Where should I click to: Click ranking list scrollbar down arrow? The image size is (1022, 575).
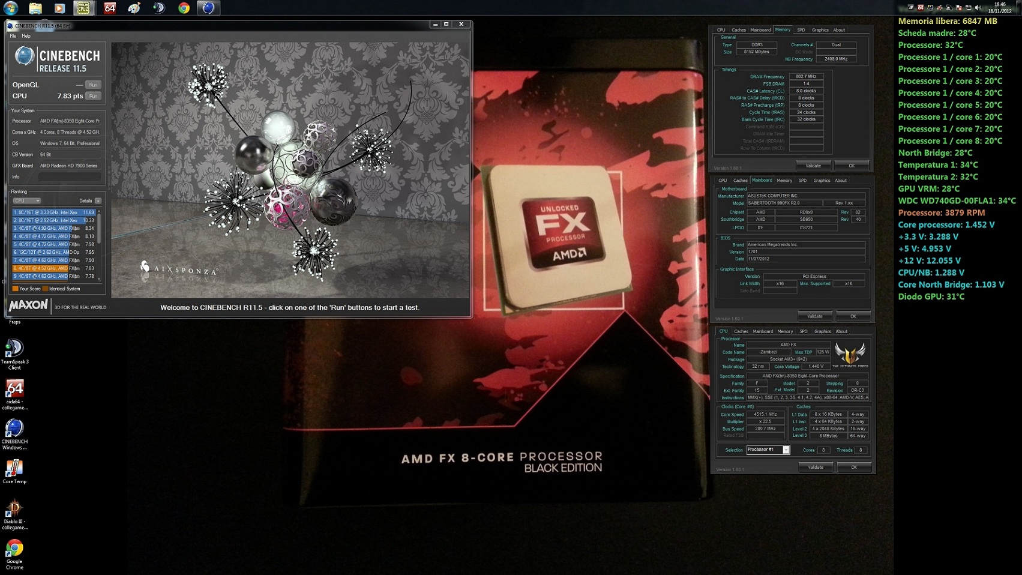tap(99, 278)
